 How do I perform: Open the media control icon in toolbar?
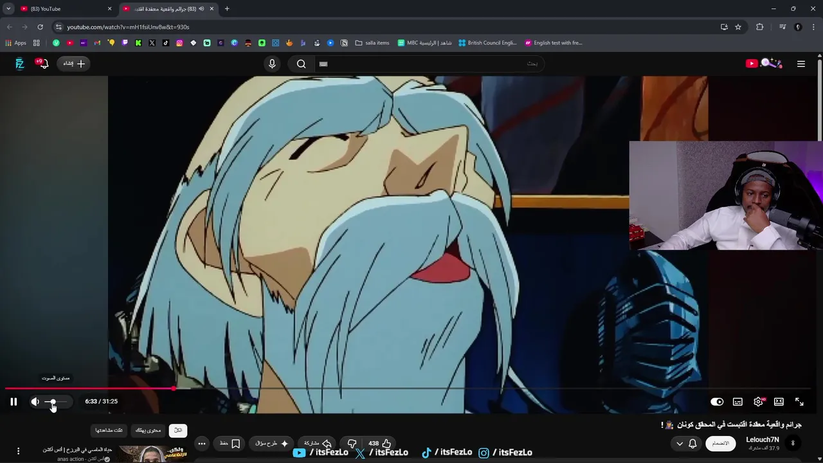coord(782,27)
